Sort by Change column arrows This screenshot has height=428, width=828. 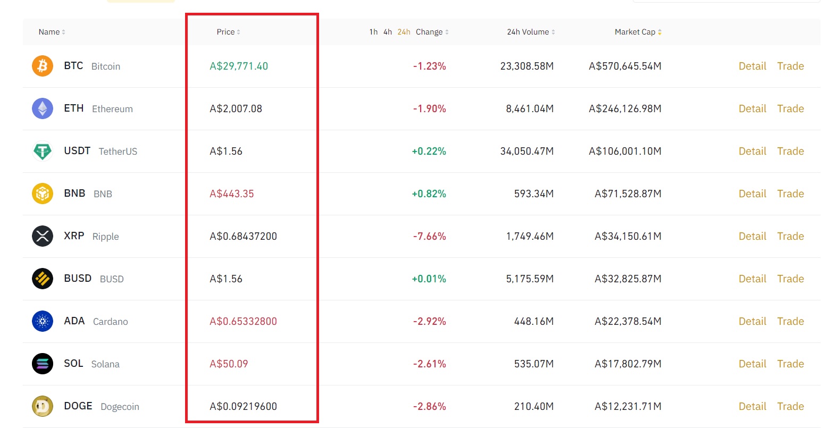(x=447, y=32)
